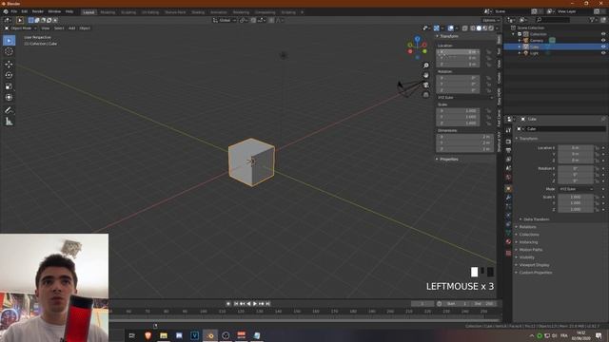Open the Modifiers properties wrench icon
This screenshot has width=609, height=342.
(508, 198)
